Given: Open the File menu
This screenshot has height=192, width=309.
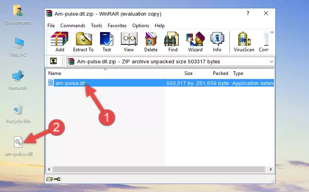Looking at the screenshot, I should (51, 26).
